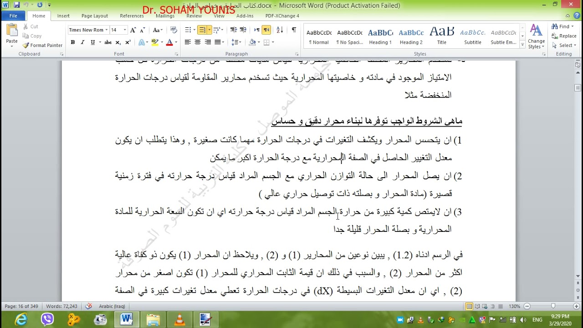The height and width of the screenshot is (328, 583).
Task: Save the document from Quick Access toolbar
Action: 17,5
